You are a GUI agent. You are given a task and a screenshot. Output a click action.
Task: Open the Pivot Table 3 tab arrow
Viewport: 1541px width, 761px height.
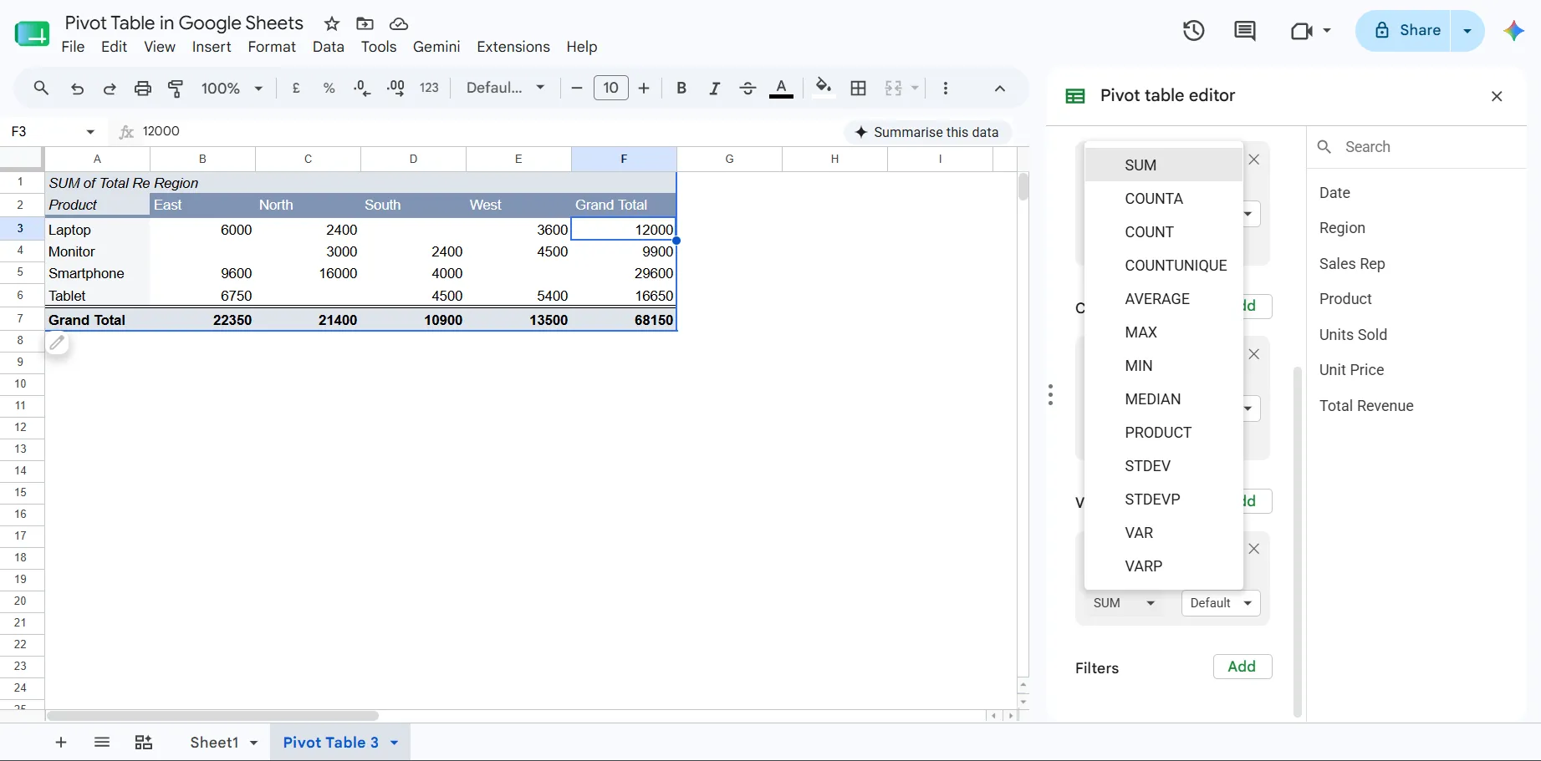point(394,743)
